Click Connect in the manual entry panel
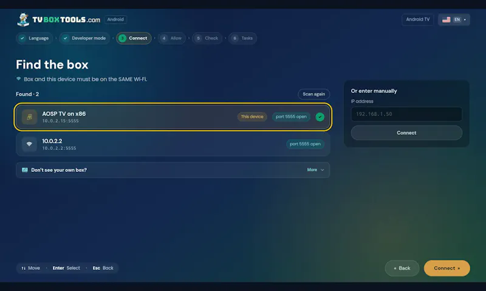Screen dimensions: 486x291 (x=406, y=132)
